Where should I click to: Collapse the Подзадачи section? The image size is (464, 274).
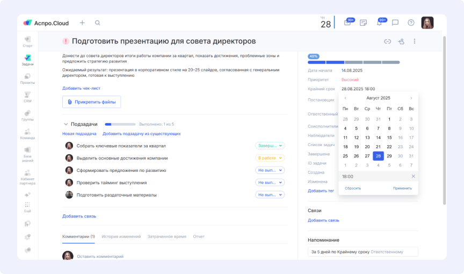click(66, 124)
